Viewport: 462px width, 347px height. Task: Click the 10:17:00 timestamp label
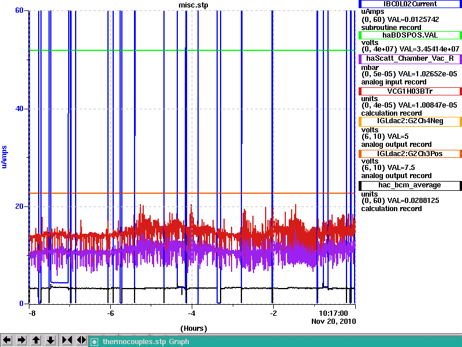[333, 313]
